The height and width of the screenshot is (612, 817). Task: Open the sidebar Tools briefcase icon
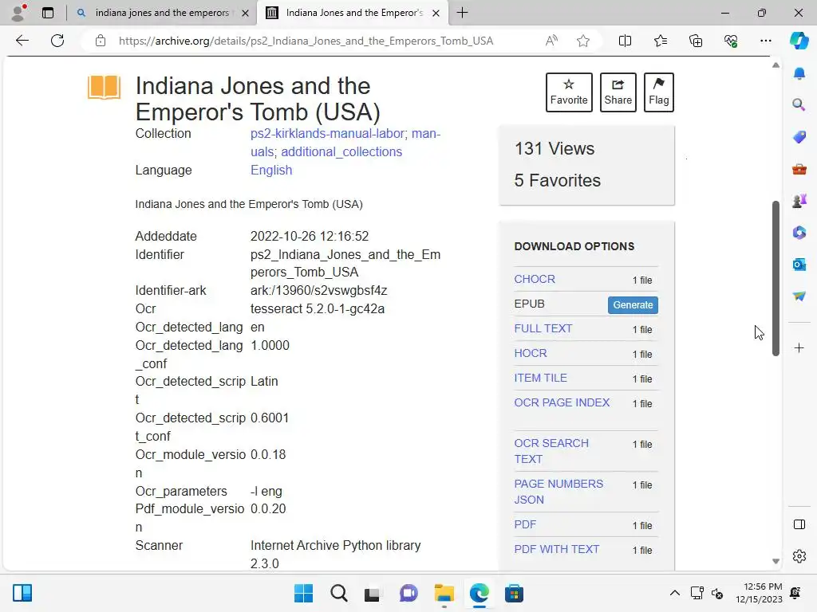(x=799, y=169)
